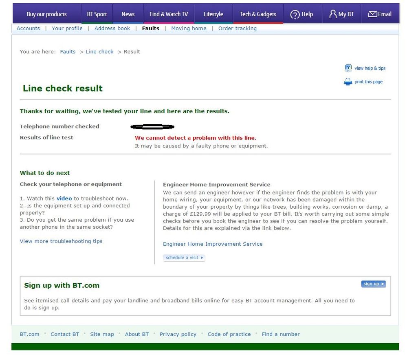Open the Address book tab

pos(112,28)
